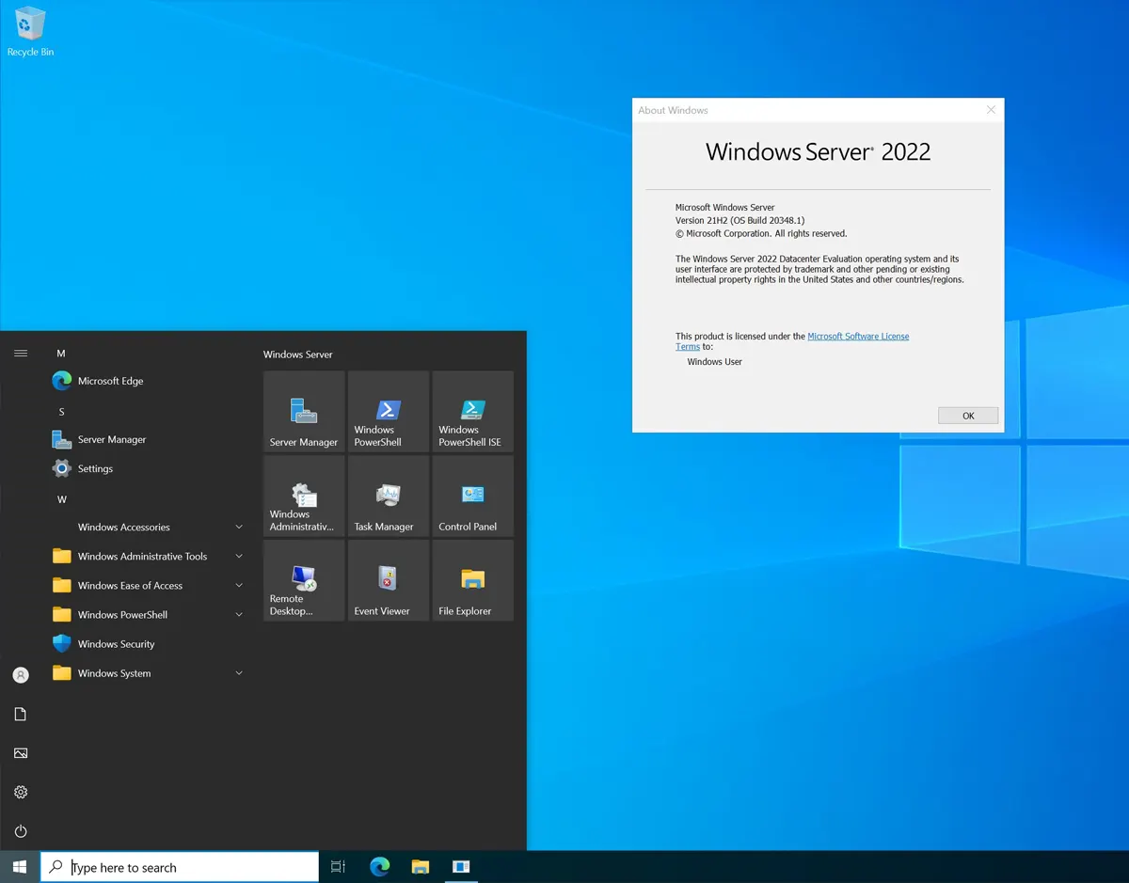
Task: Expand Windows Administrative Tools folder chevron
Action: 239,557
